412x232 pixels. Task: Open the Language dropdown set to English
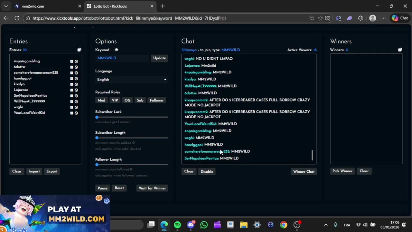click(x=132, y=80)
